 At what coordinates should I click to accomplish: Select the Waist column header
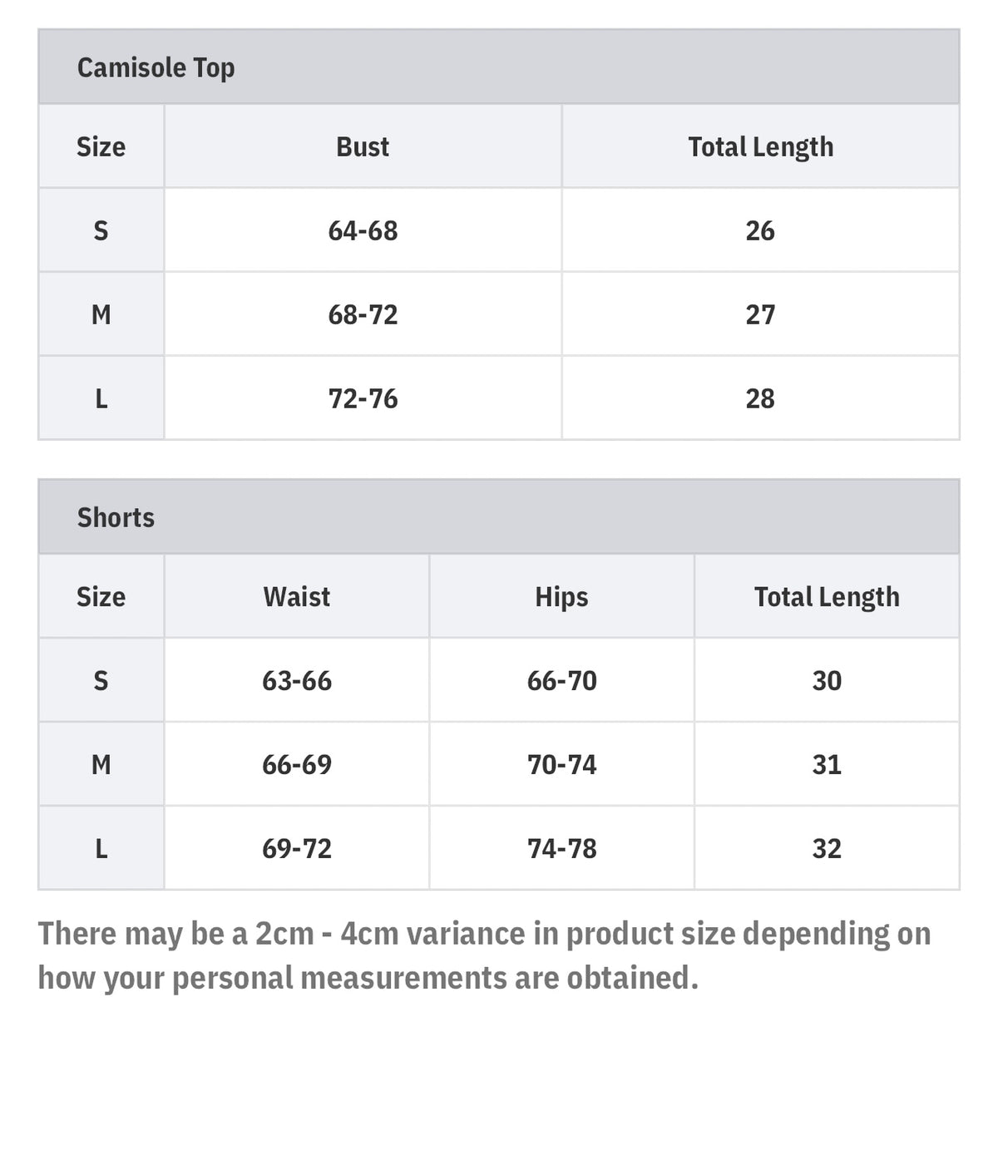(296, 596)
